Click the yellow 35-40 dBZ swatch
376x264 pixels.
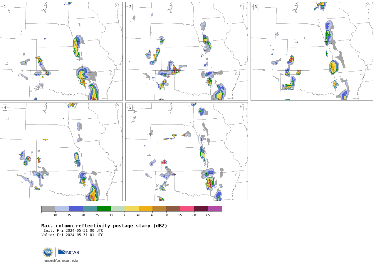click(x=132, y=209)
